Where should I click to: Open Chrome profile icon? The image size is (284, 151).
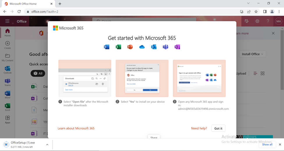tap(272, 12)
